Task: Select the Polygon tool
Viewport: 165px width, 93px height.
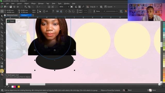Action: [x=2, y=46]
